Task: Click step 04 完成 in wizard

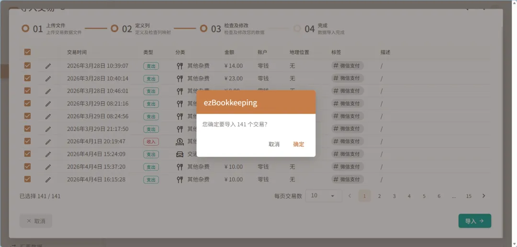Action: 319,29
